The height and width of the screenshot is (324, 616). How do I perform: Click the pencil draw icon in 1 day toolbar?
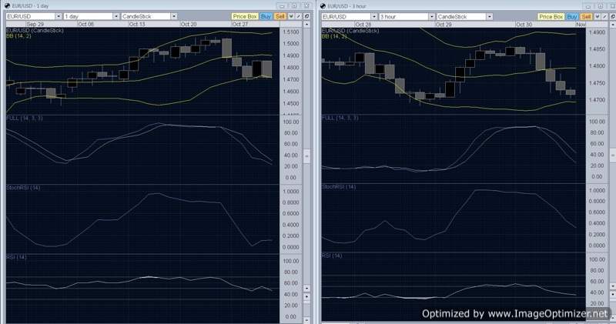298,16
